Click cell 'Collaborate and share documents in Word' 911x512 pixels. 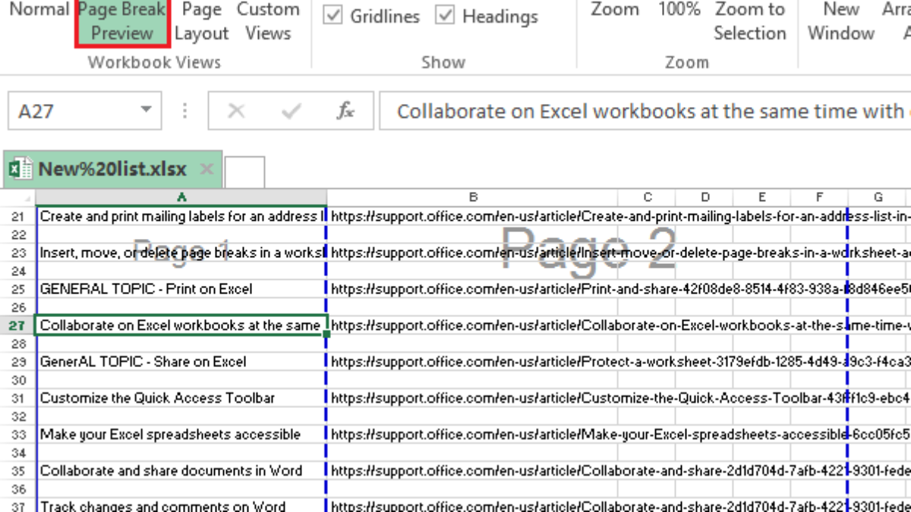point(181,471)
